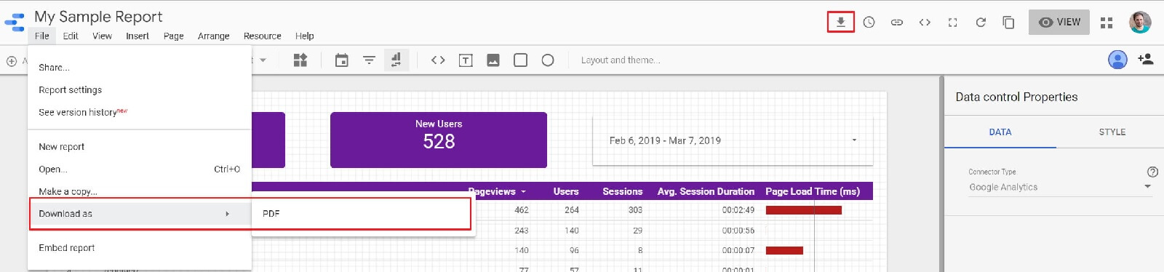Open the user account avatar photo

(x=1140, y=22)
